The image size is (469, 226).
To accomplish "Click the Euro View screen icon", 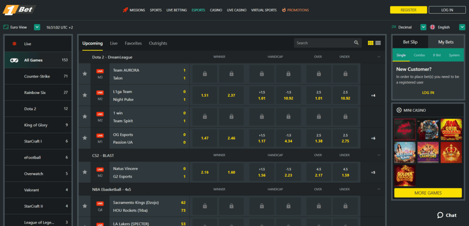I will point(5,27).
